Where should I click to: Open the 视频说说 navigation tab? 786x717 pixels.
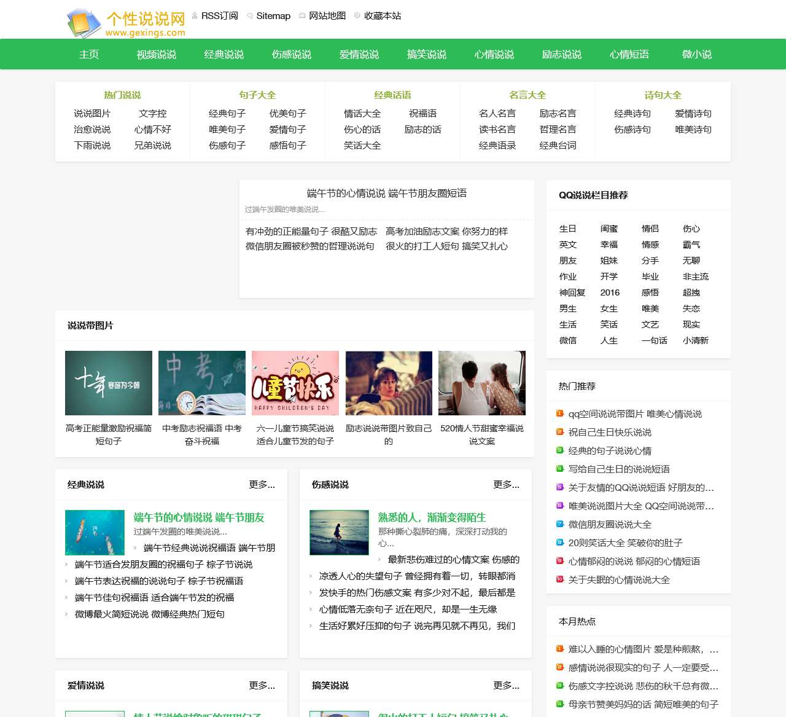157,54
